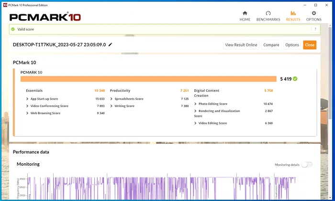Click the Performance data heading

(31, 152)
